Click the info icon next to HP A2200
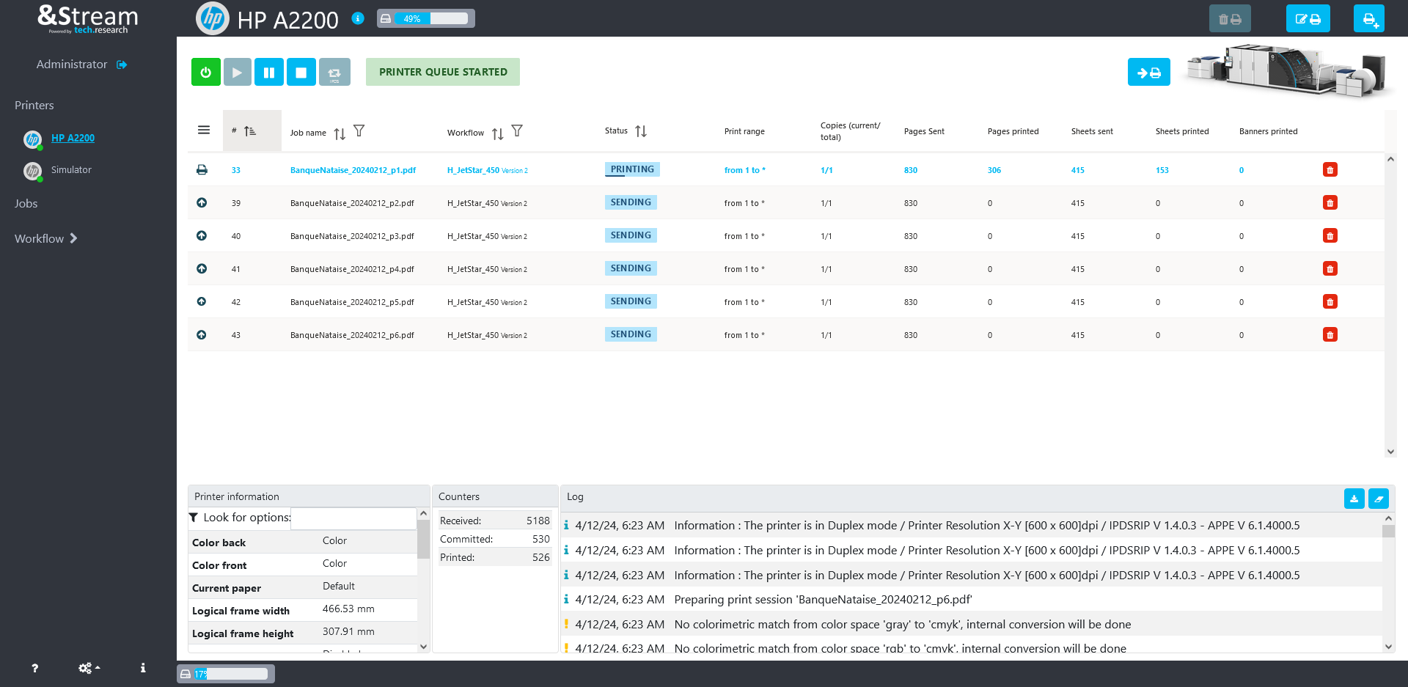1408x687 pixels. [x=358, y=18]
